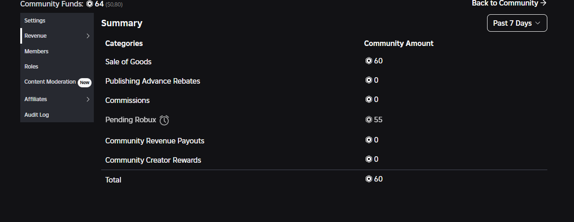The width and height of the screenshot is (574, 222).
Task: Click the Publishing Advance Rebates label
Action: (153, 81)
